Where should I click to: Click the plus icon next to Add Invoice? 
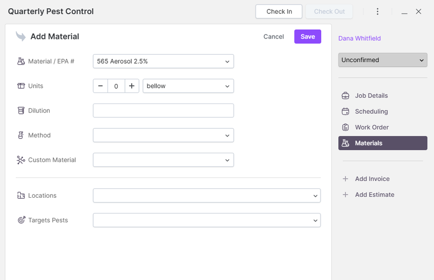tap(345, 179)
